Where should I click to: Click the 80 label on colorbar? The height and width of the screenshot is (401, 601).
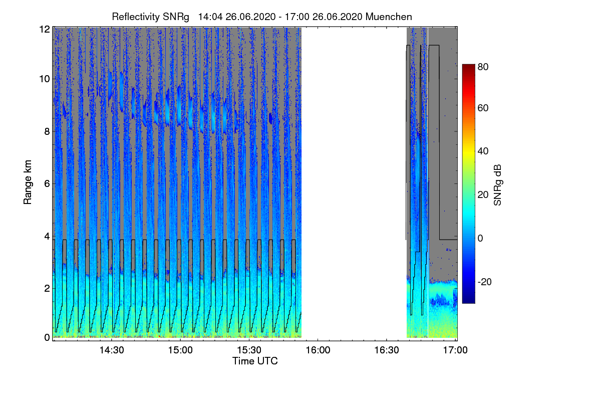point(483,66)
